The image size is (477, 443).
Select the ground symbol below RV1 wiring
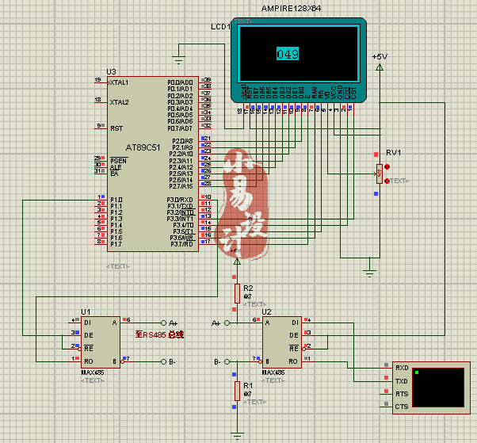click(x=369, y=273)
